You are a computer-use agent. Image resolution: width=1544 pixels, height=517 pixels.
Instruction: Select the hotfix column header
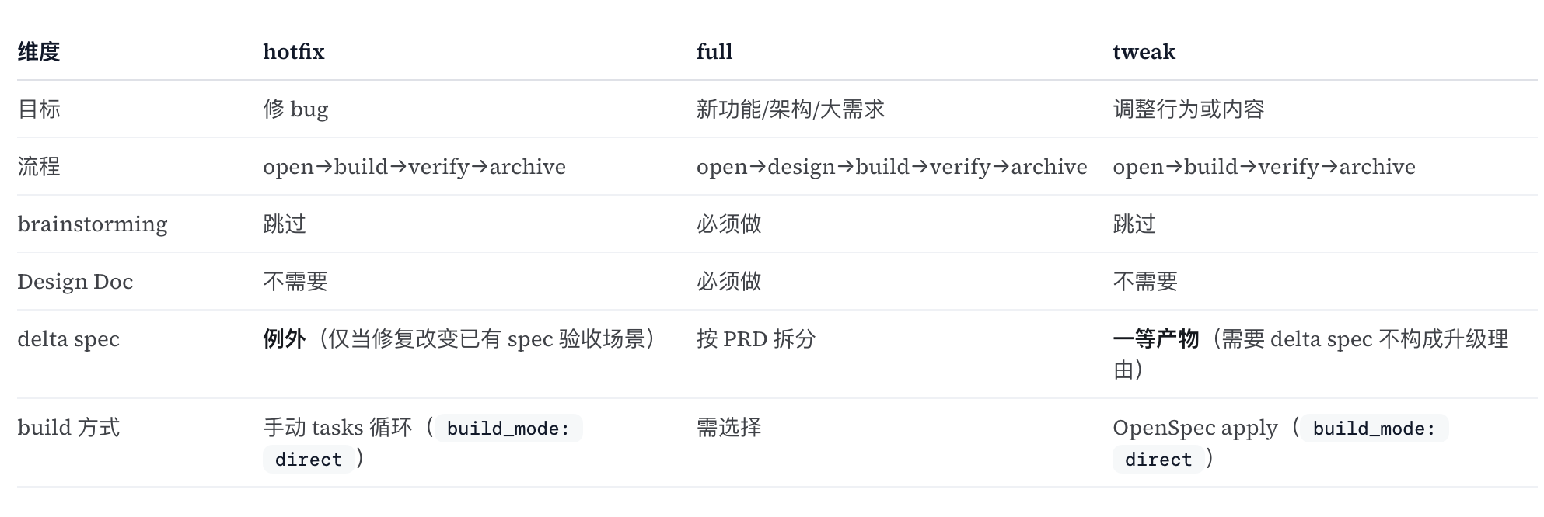click(x=294, y=52)
